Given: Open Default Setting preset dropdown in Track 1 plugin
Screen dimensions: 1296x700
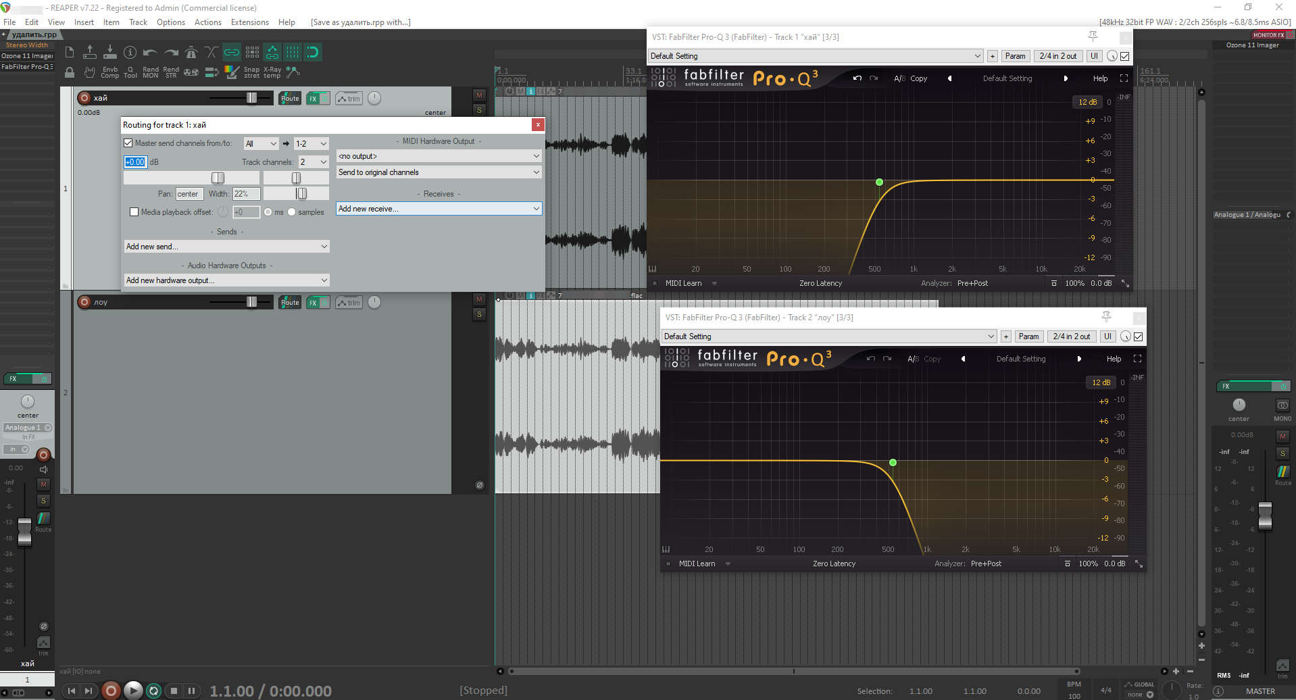Looking at the screenshot, I should [816, 56].
